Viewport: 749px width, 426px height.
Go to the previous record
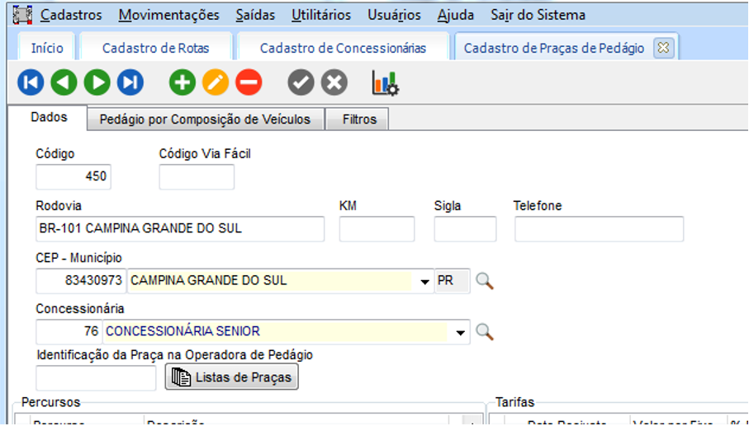point(64,82)
